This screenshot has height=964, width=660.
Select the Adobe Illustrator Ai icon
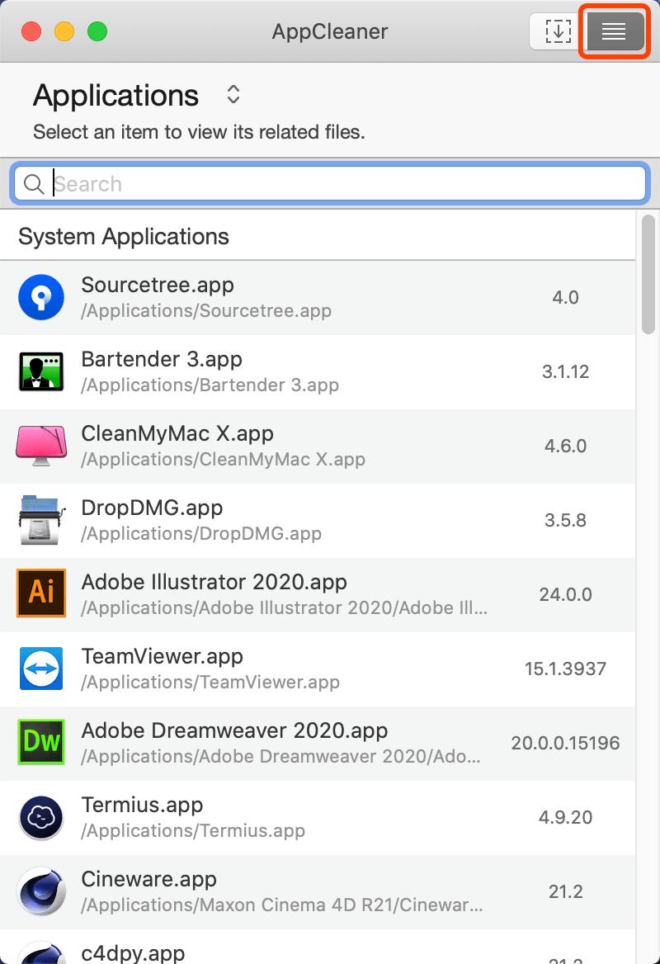(x=41, y=594)
